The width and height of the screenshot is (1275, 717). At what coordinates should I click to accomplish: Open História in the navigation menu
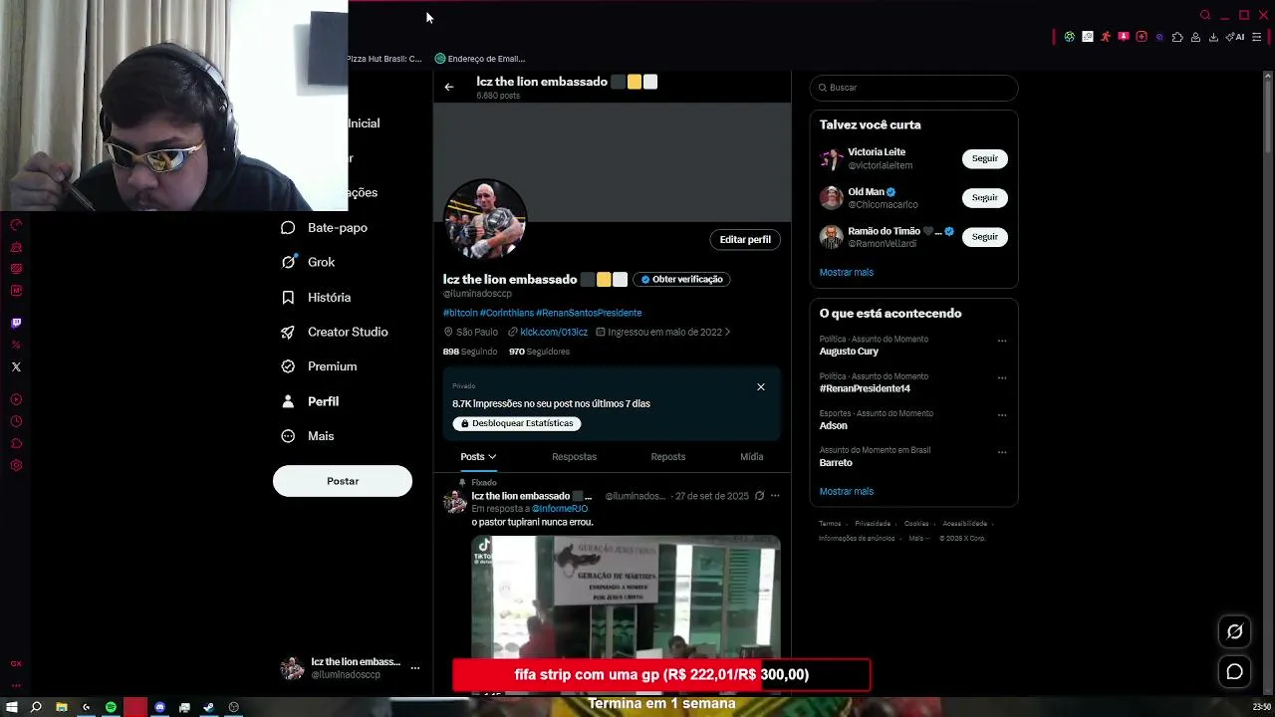pyautogui.click(x=317, y=297)
